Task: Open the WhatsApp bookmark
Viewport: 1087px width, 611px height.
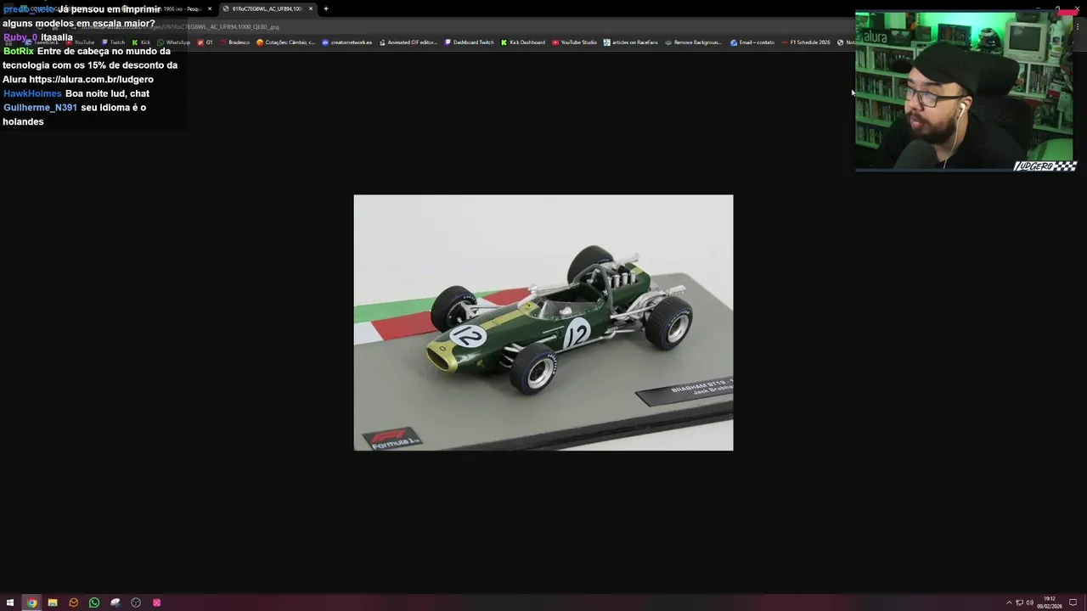Action: click(174, 42)
